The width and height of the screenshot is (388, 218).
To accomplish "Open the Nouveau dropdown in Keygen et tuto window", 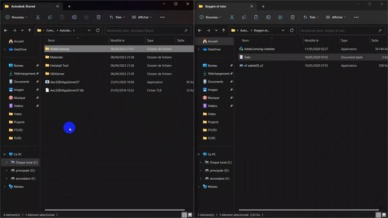I will 210,17.
